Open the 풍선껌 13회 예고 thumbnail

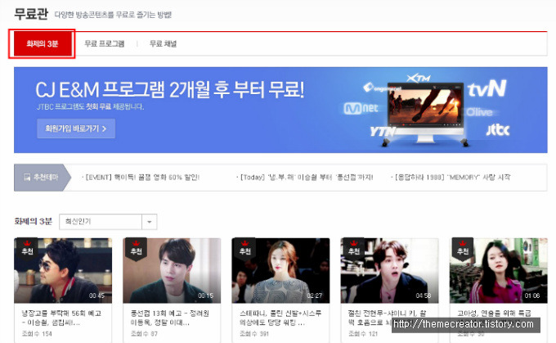pos(172,271)
